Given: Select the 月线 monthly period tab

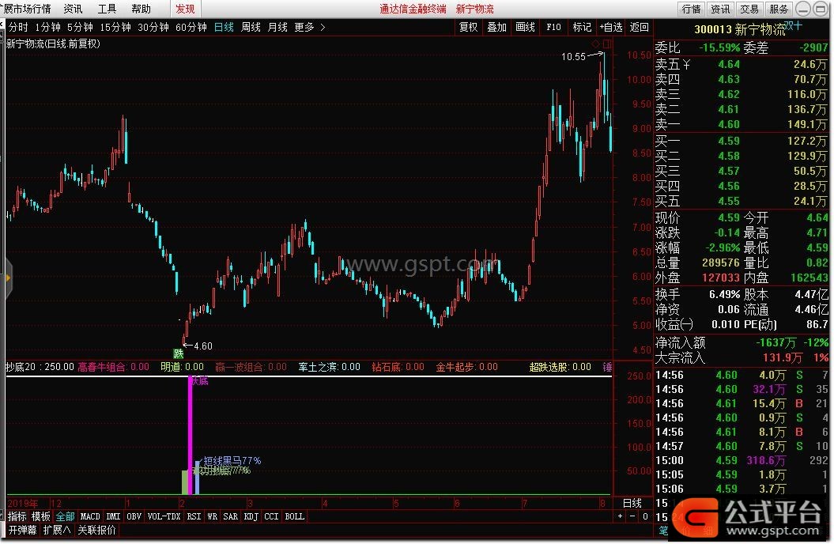Looking at the screenshot, I should point(277,27).
